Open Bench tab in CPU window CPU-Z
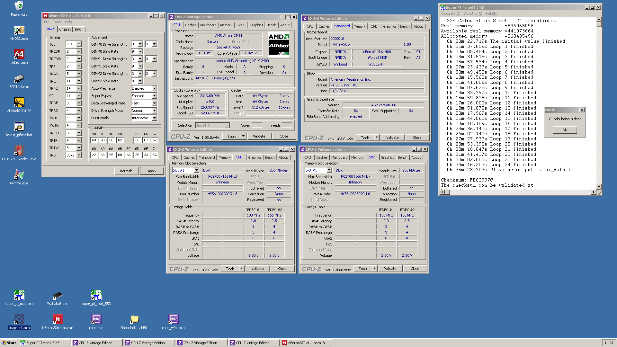Screen dimensions: 617x347 (271, 25)
